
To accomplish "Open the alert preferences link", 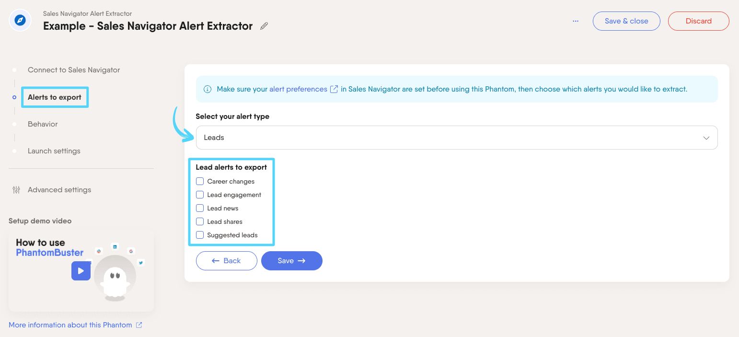I will coord(299,89).
